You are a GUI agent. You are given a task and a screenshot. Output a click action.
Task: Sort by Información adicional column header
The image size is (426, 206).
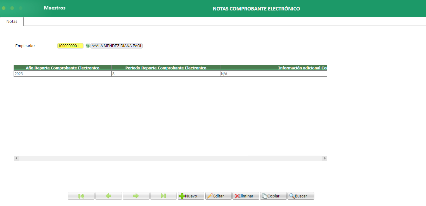302,68
